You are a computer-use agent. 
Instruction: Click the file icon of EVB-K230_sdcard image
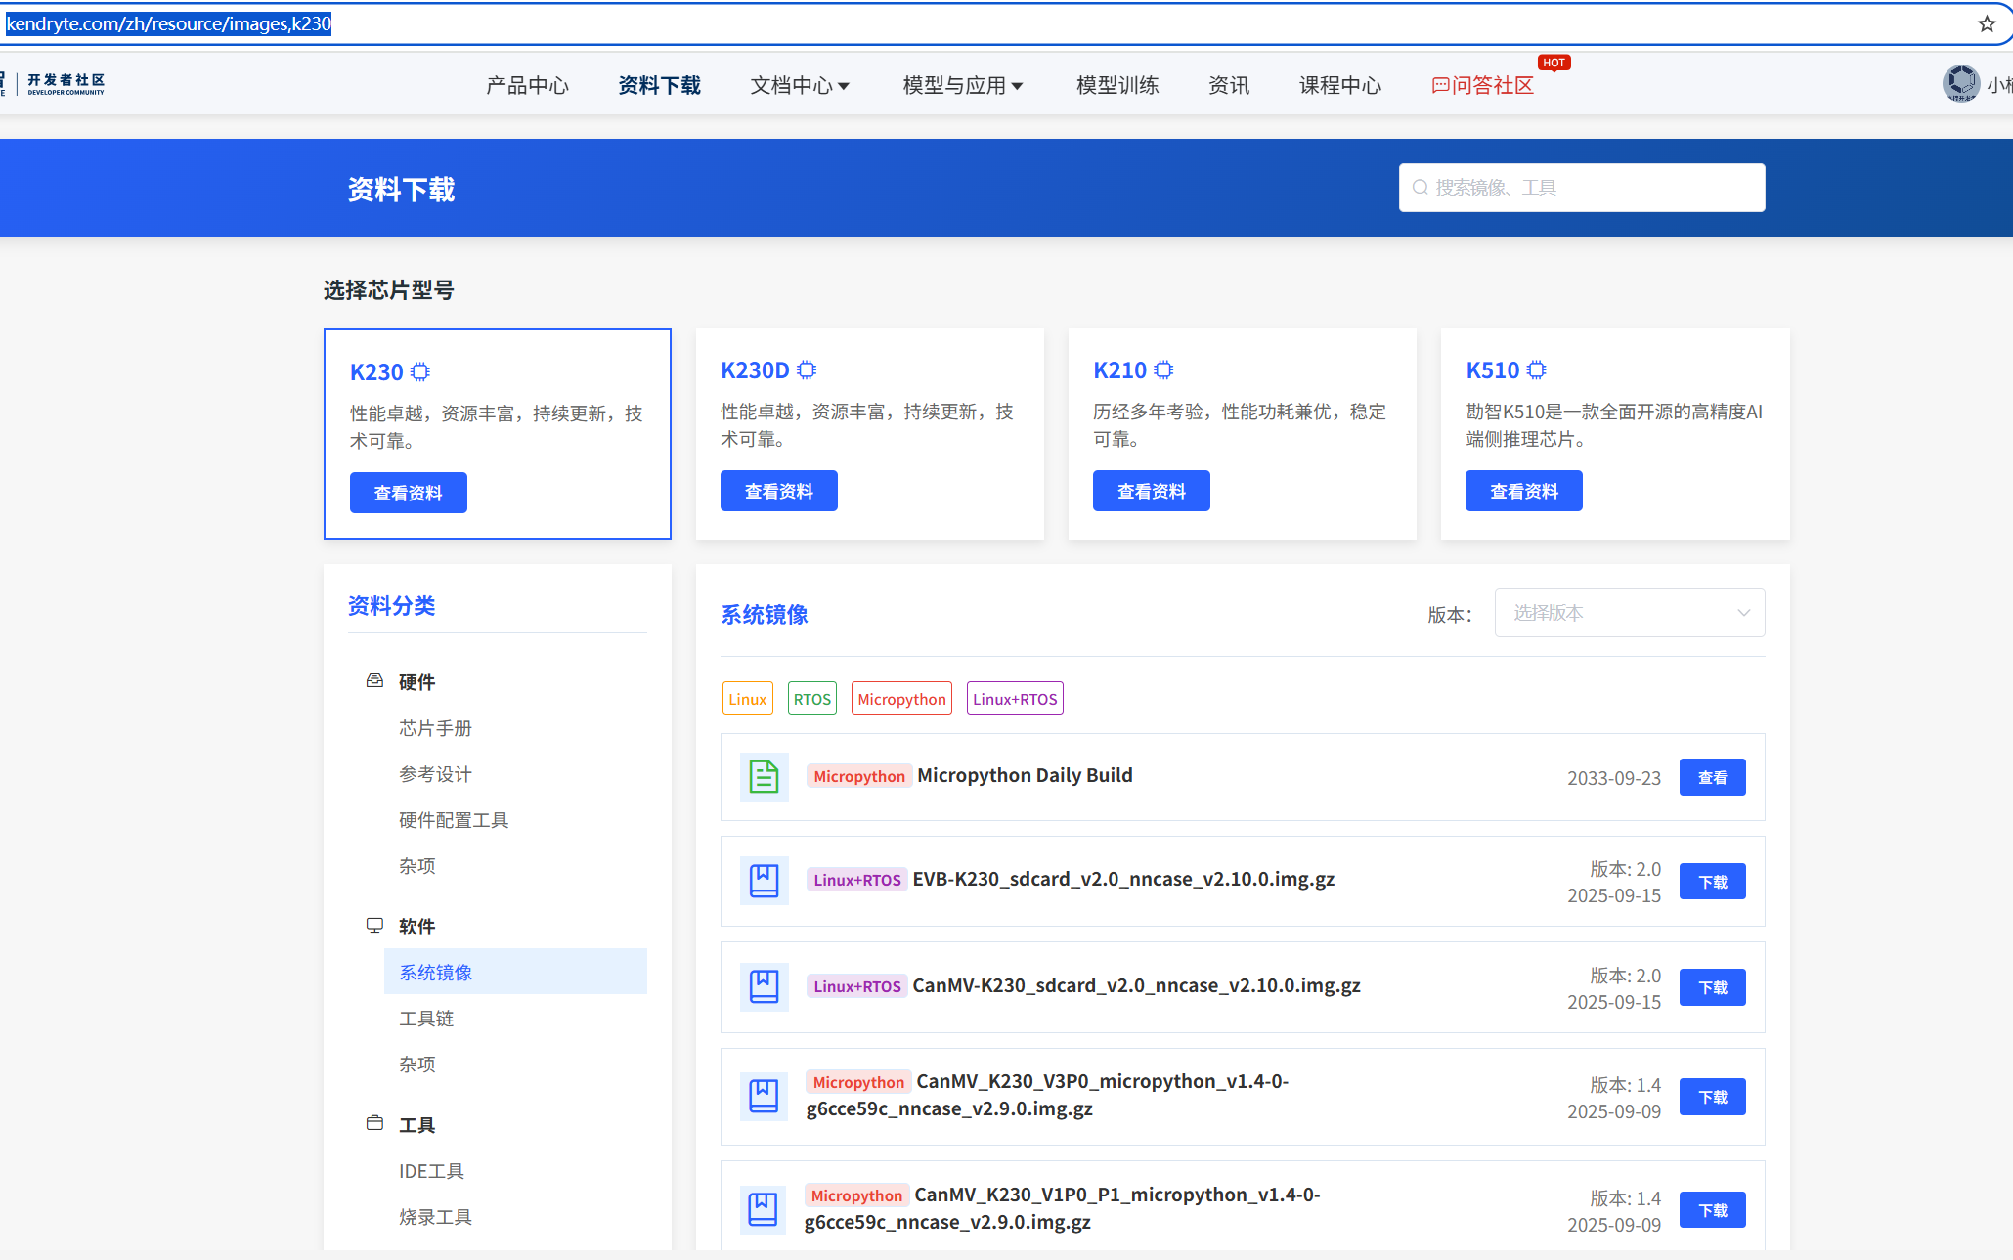coord(764,881)
